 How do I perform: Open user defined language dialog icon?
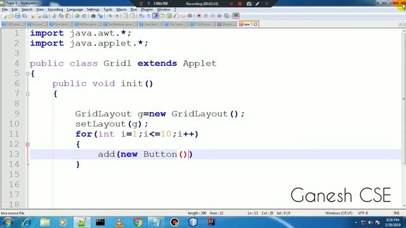[x=162, y=16]
